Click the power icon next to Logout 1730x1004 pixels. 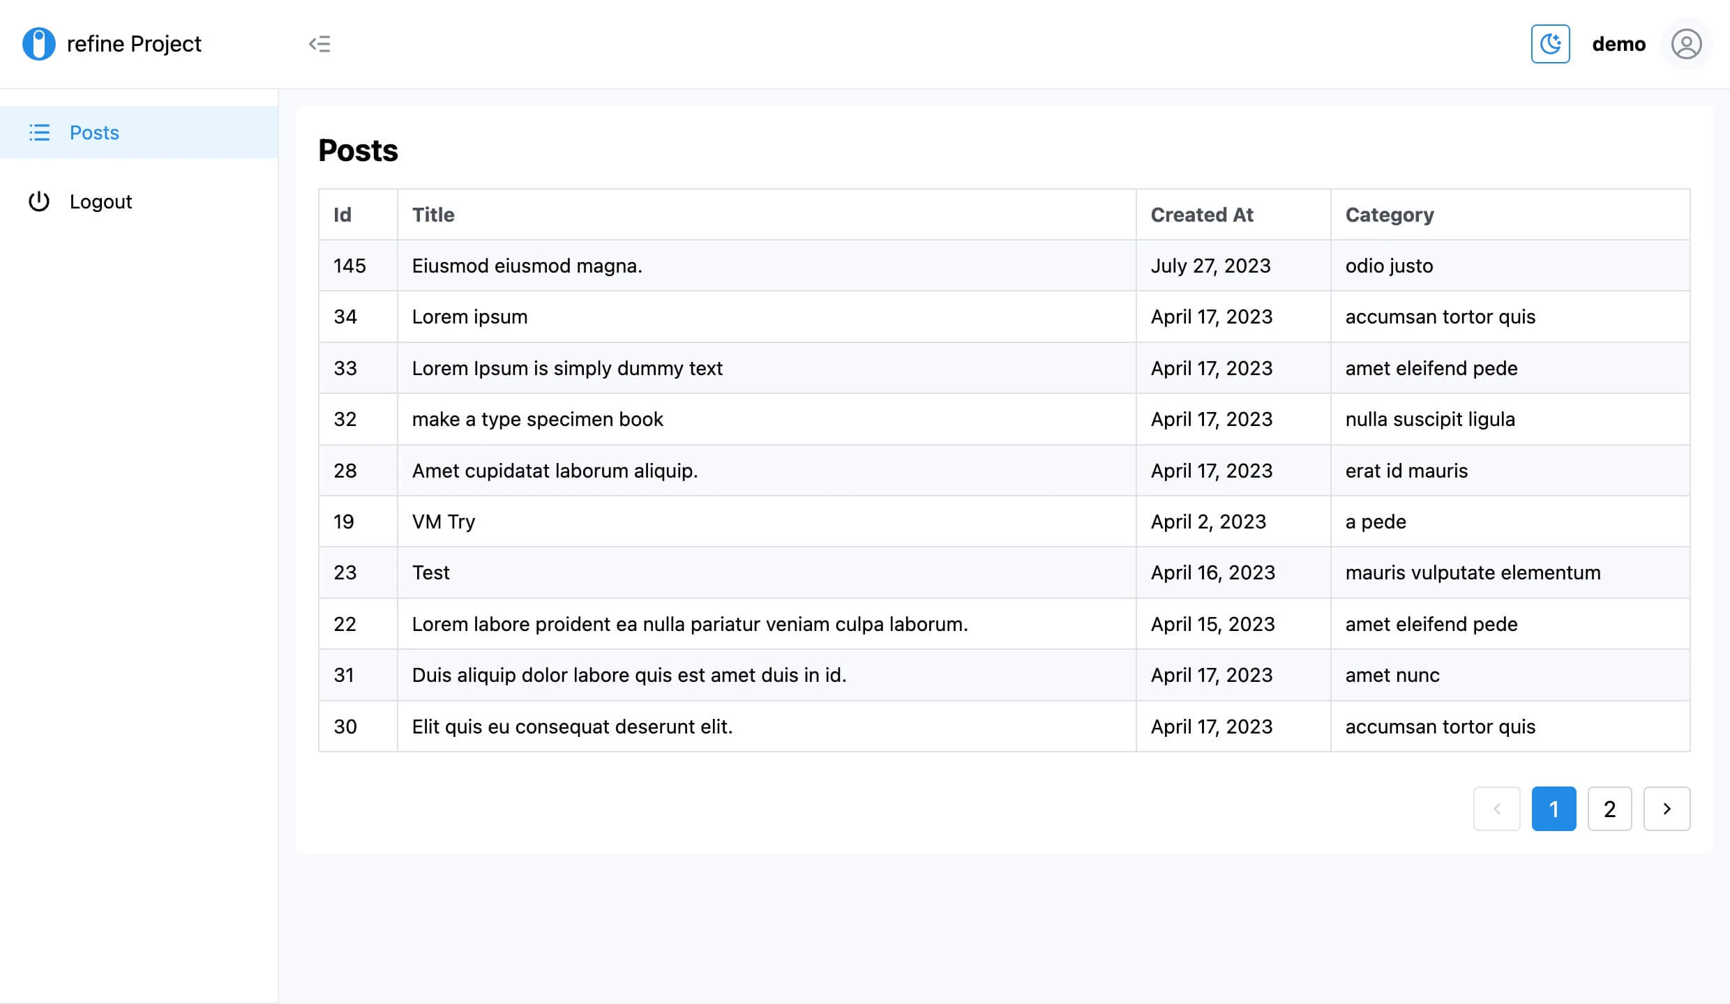40,201
